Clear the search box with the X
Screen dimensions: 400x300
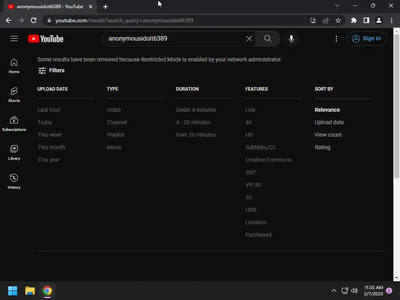(249, 38)
